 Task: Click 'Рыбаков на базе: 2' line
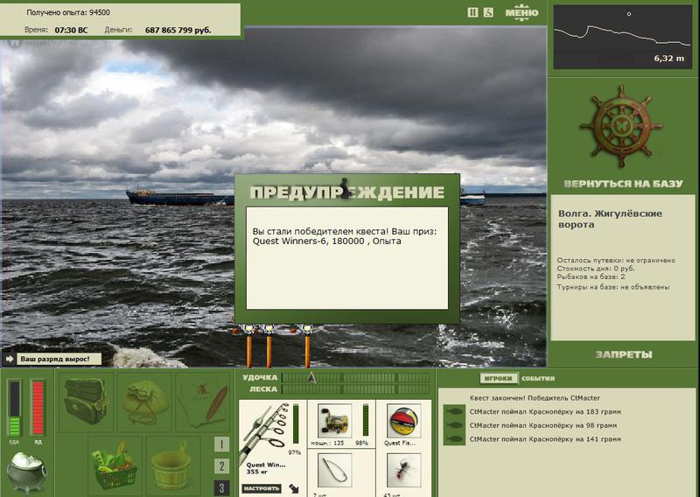tap(591, 276)
